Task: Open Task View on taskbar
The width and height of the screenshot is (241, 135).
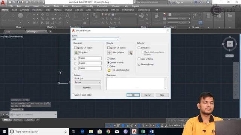Action: point(73,132)
